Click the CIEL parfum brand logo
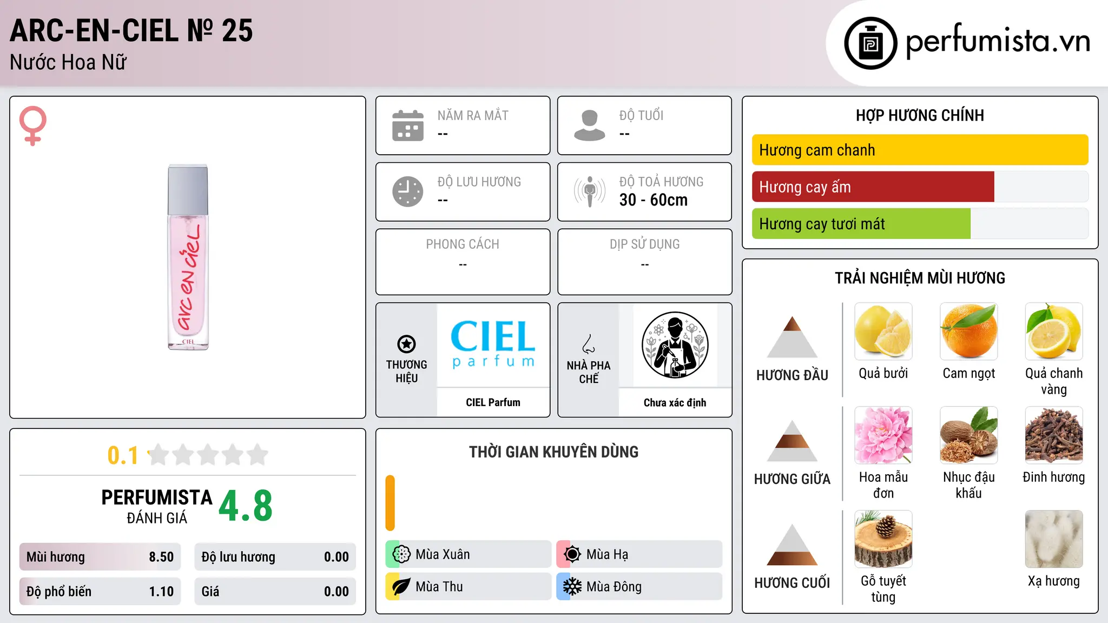This screenshot has height=623, width=1108. click(x=493, y=344)
